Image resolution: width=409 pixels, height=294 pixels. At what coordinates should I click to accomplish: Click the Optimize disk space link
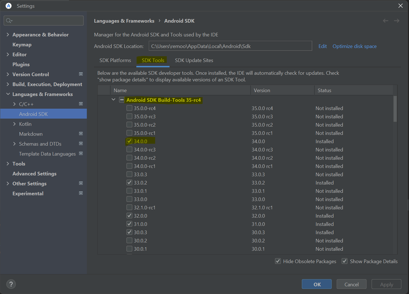355,46
